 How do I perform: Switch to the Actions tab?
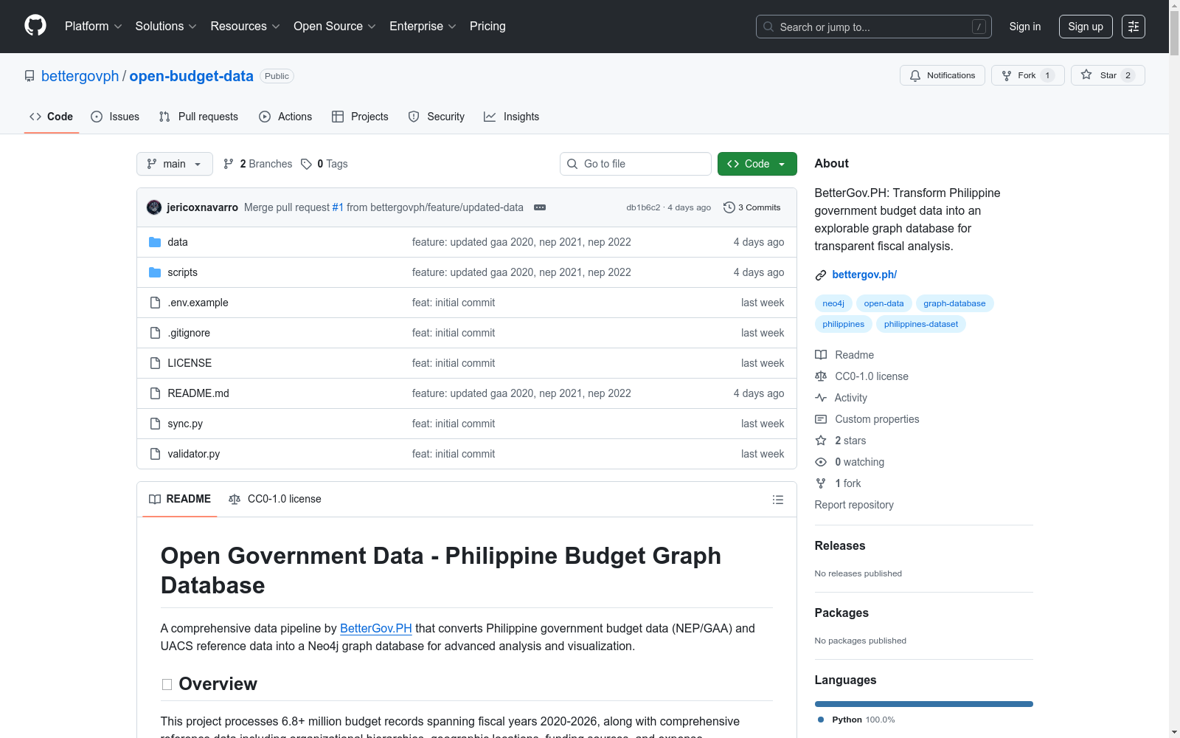(285, 117)
